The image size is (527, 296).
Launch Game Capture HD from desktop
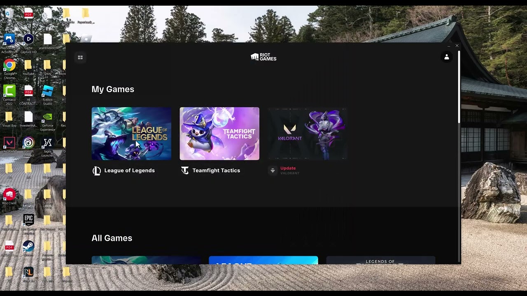tap(28, 44)
